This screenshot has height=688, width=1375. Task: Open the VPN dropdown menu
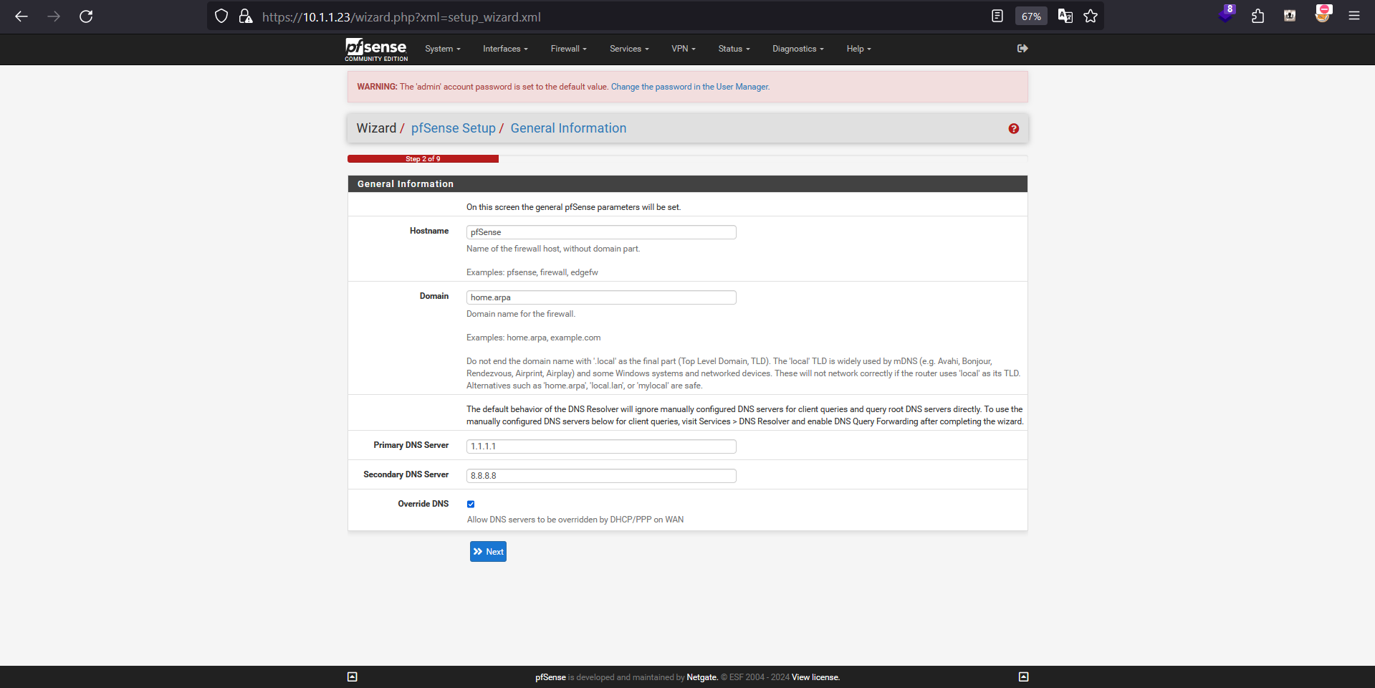(684, 49)
